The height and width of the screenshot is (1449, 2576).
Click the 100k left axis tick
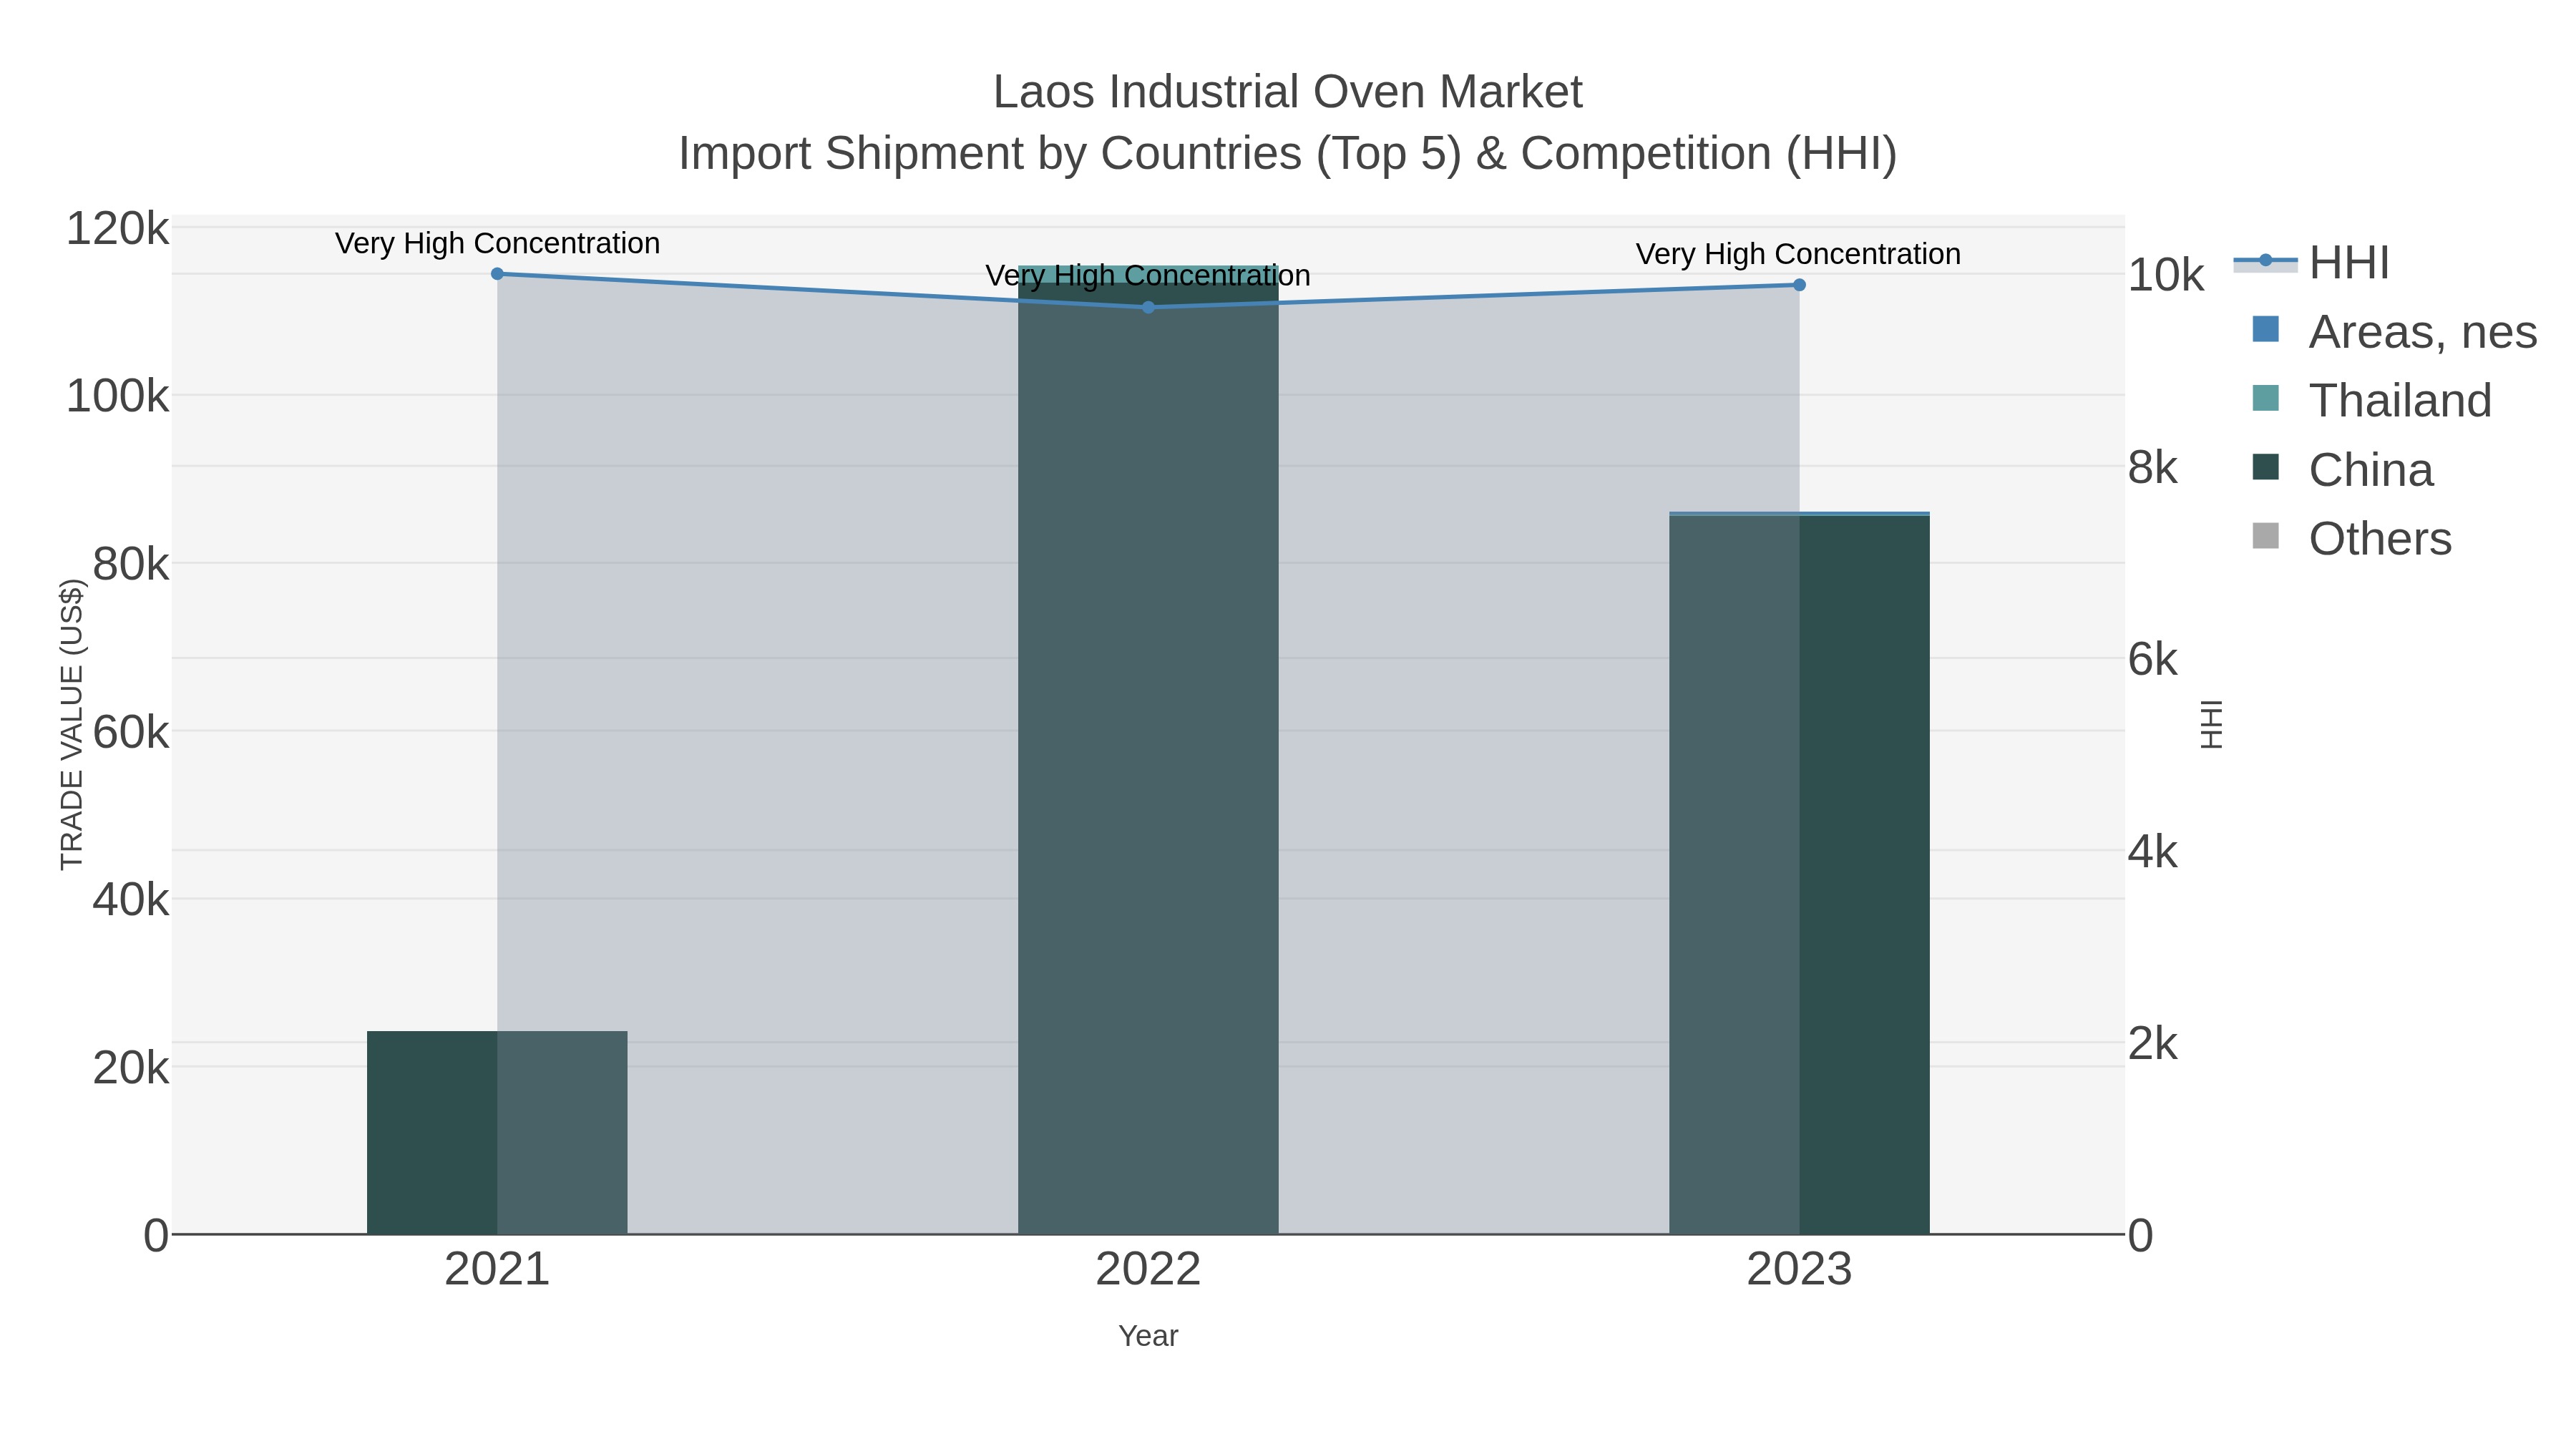(x=117, y=397)
